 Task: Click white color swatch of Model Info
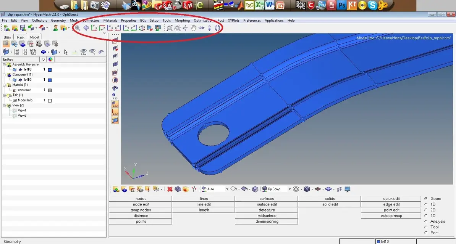[50, 101]
